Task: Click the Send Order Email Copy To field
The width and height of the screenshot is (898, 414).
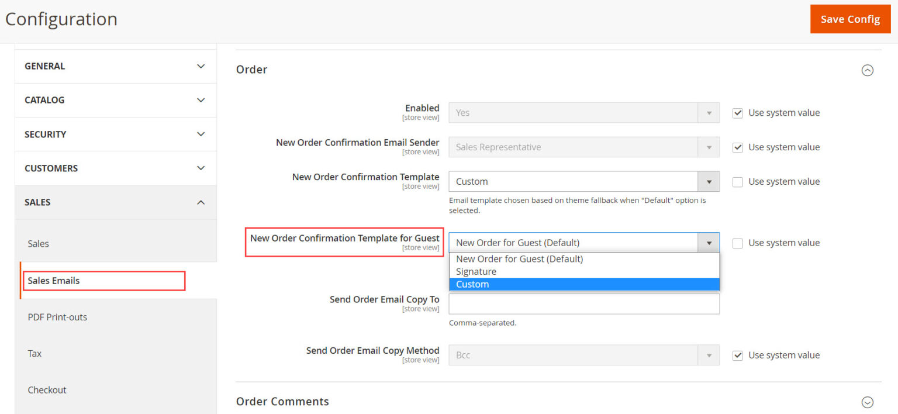Action: [583, 303]
